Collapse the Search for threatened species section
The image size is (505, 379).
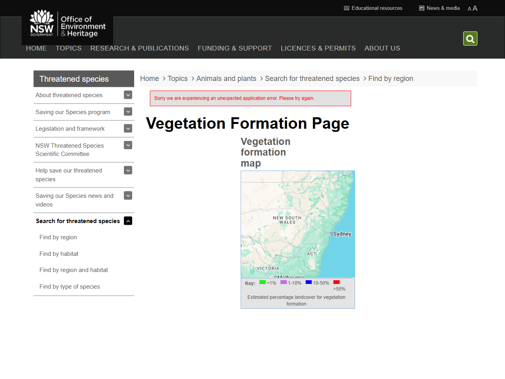click(128, 221)
